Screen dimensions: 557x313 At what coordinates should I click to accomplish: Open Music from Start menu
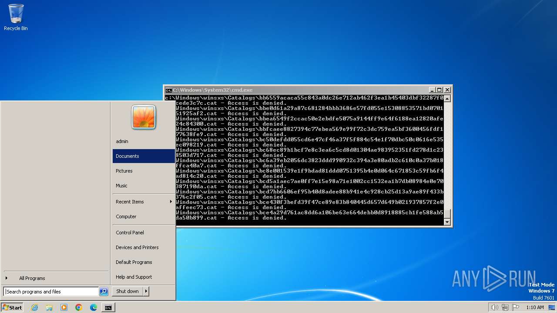pyautogui.click(x=144, y=186)
